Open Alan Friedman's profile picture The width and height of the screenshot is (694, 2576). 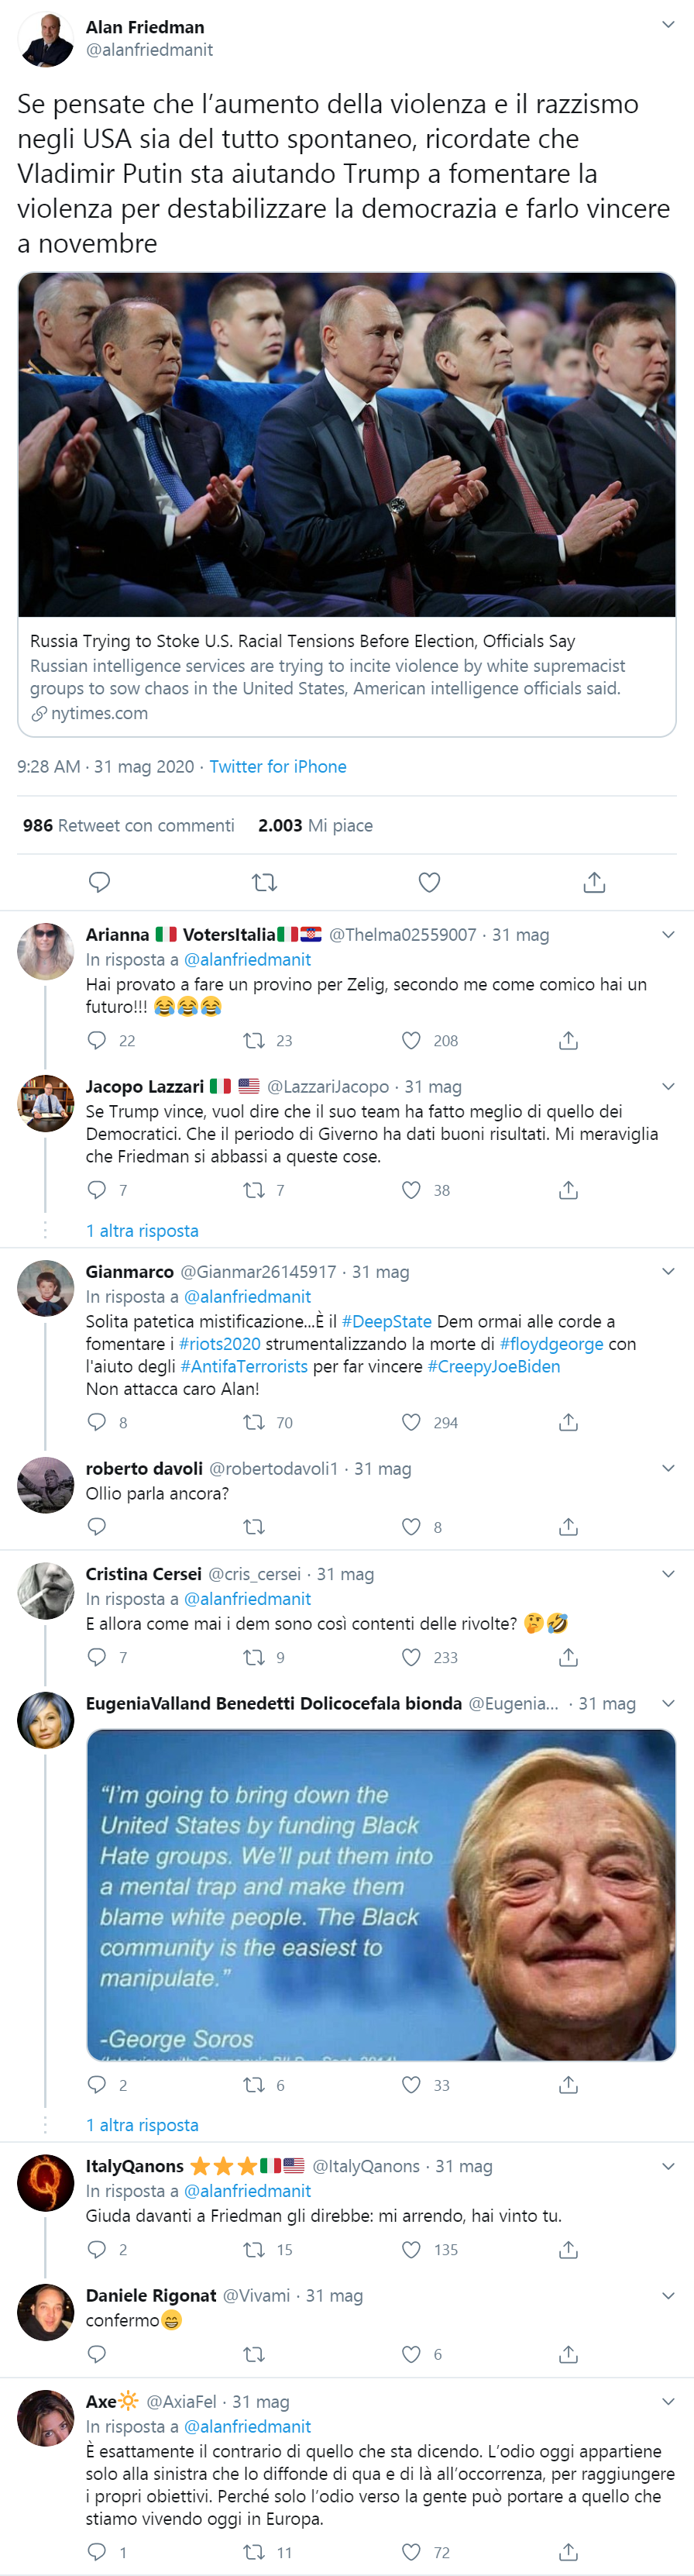click(45, 39)
